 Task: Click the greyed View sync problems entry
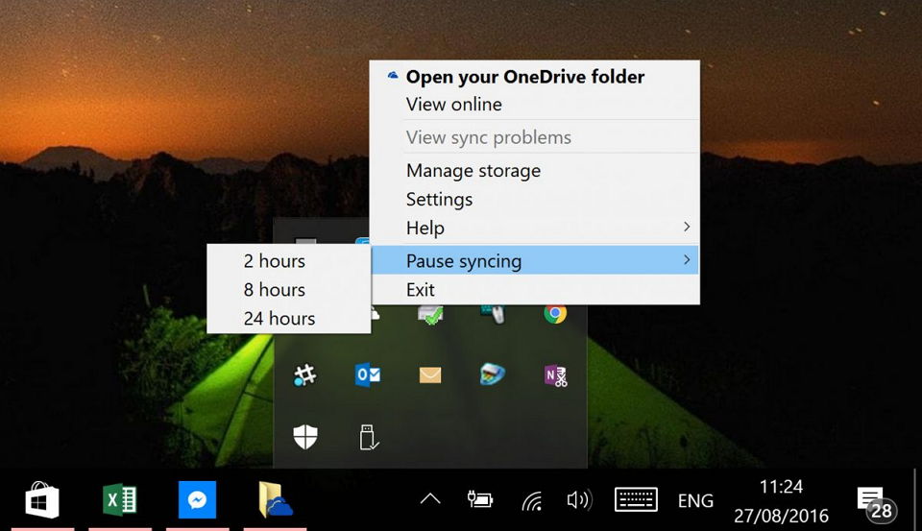tap(535, 137)
